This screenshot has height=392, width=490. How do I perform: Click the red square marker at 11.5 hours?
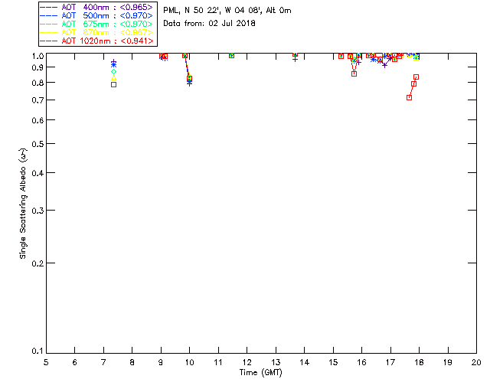tap(231, 55)
